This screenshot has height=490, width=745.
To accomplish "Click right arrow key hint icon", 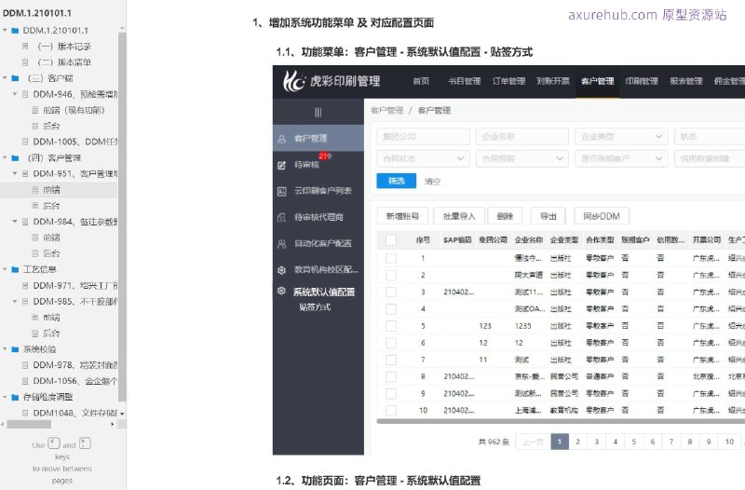I will [x=85, y=443].
